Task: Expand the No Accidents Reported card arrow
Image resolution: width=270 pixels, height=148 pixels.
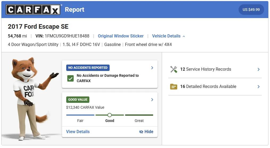Action: click(152, 68)
